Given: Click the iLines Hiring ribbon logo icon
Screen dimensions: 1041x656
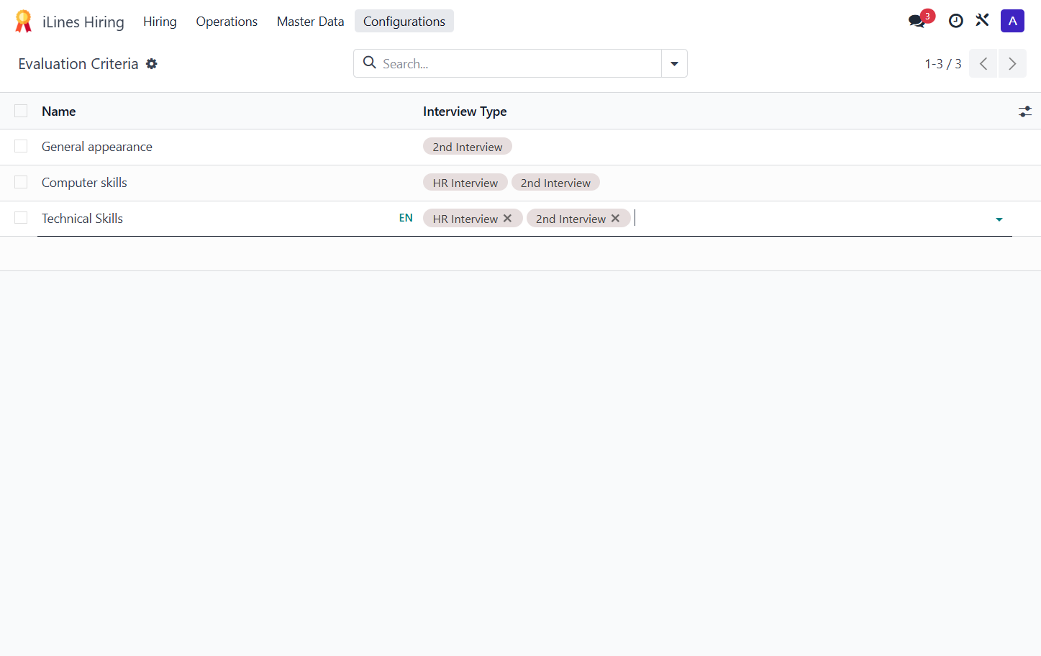Looking at the screenshot, I should pyautogui.click(x=23, y=22).
